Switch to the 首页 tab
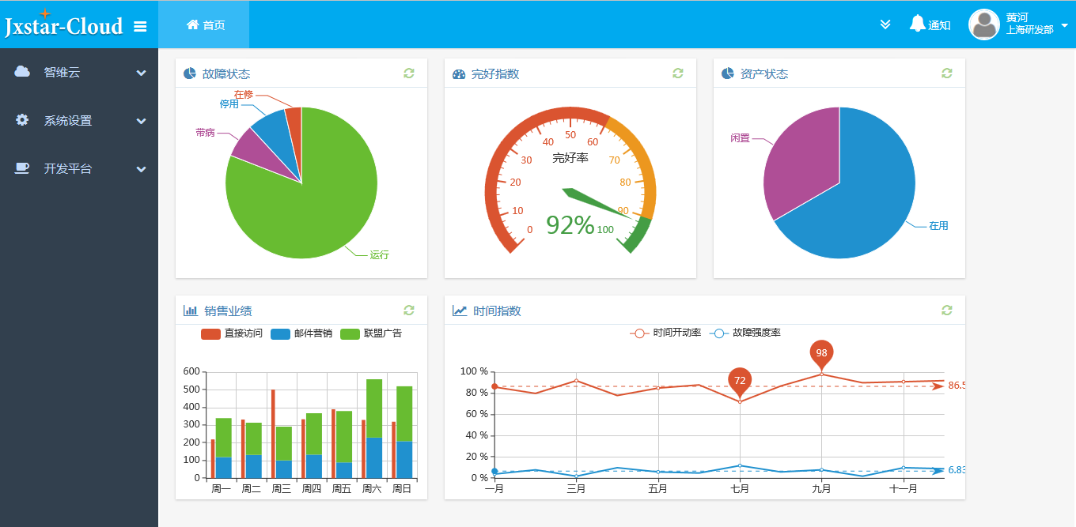 [204, 24]
